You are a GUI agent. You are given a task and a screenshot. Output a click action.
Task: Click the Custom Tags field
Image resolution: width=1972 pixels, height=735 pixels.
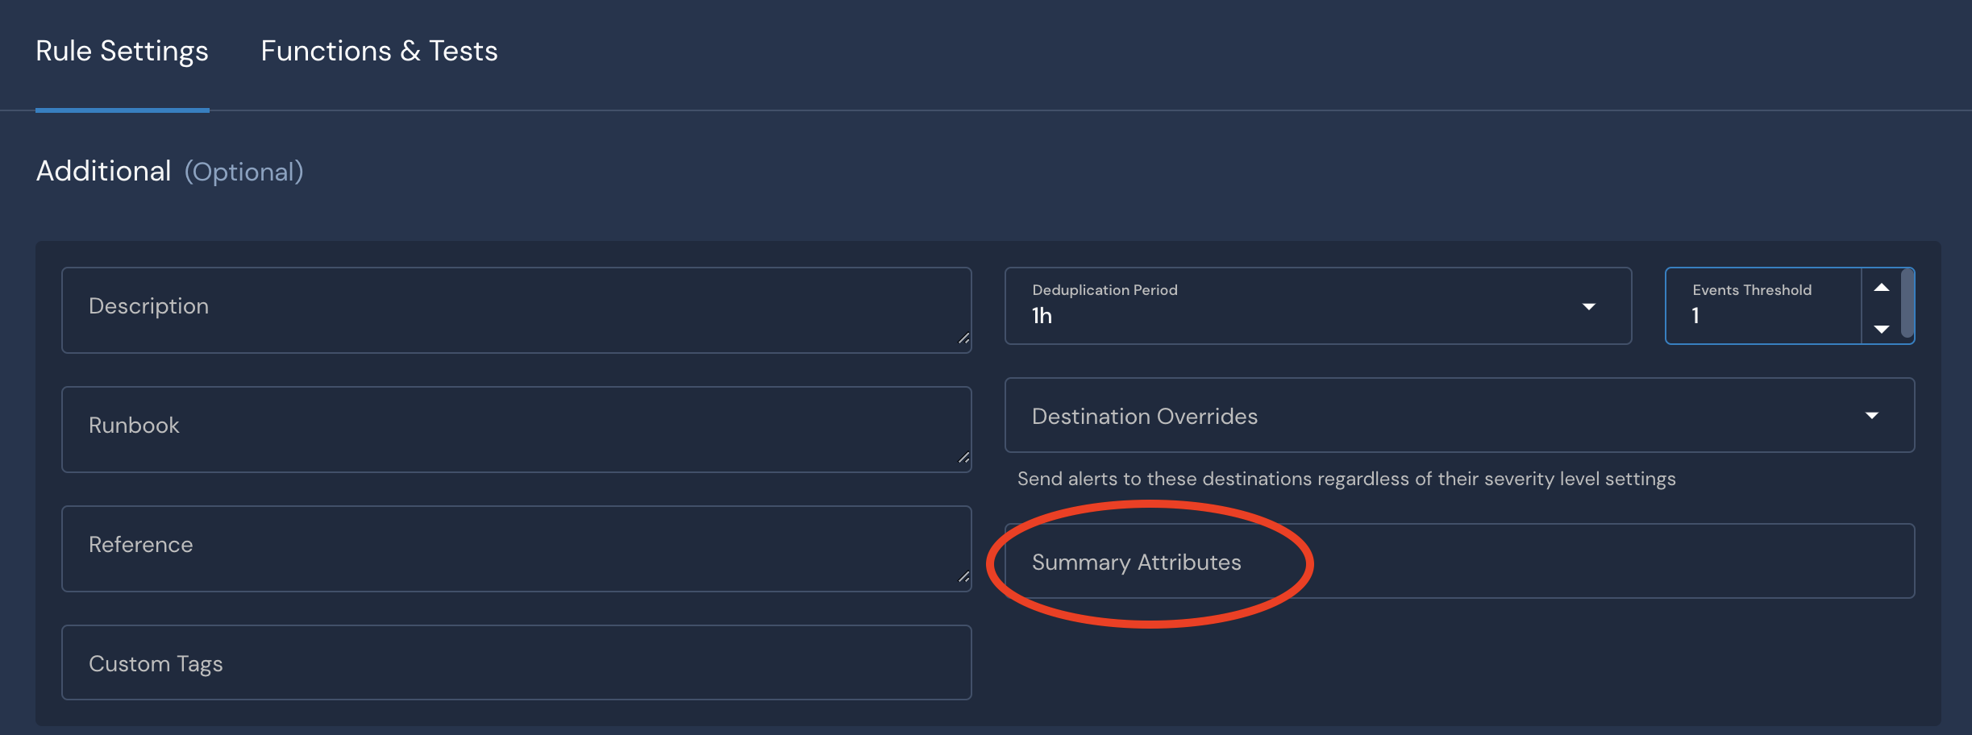coord(516,662)
